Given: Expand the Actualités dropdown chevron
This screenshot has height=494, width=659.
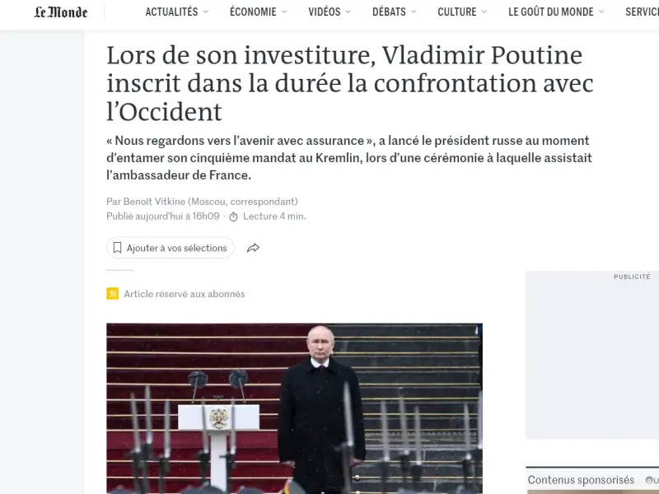Looking at the screenshot, I should pyautogui.click(x=205, y=12).
